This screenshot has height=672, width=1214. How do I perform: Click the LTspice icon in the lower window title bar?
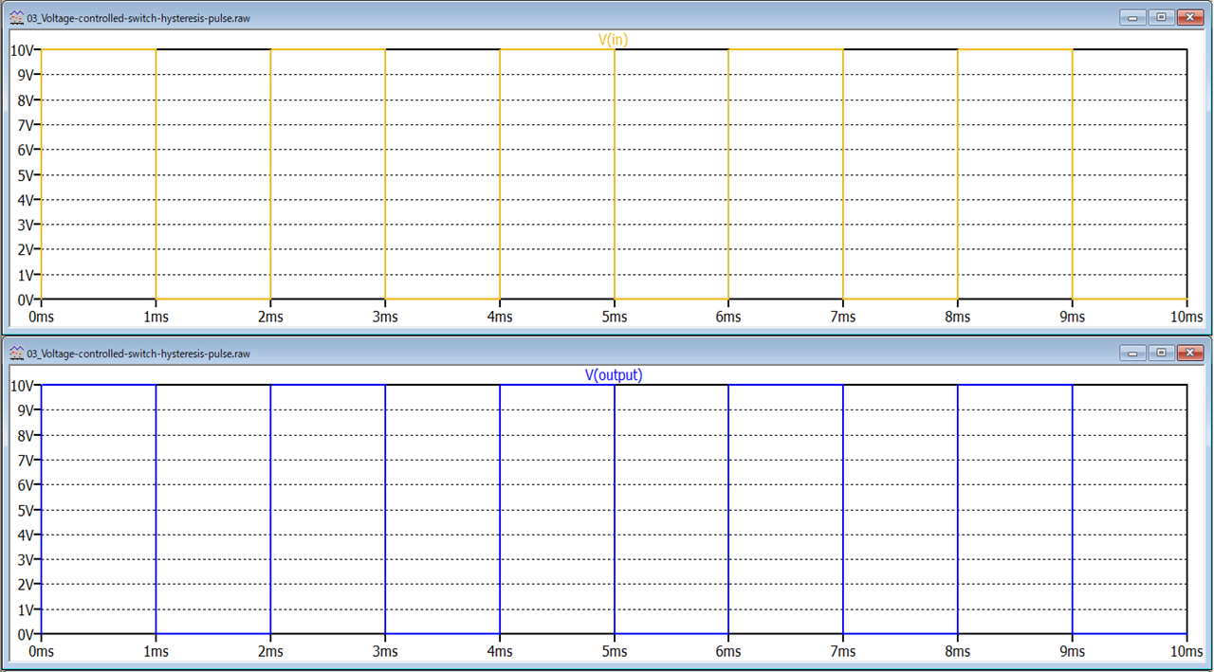click(x=16, y=353)
